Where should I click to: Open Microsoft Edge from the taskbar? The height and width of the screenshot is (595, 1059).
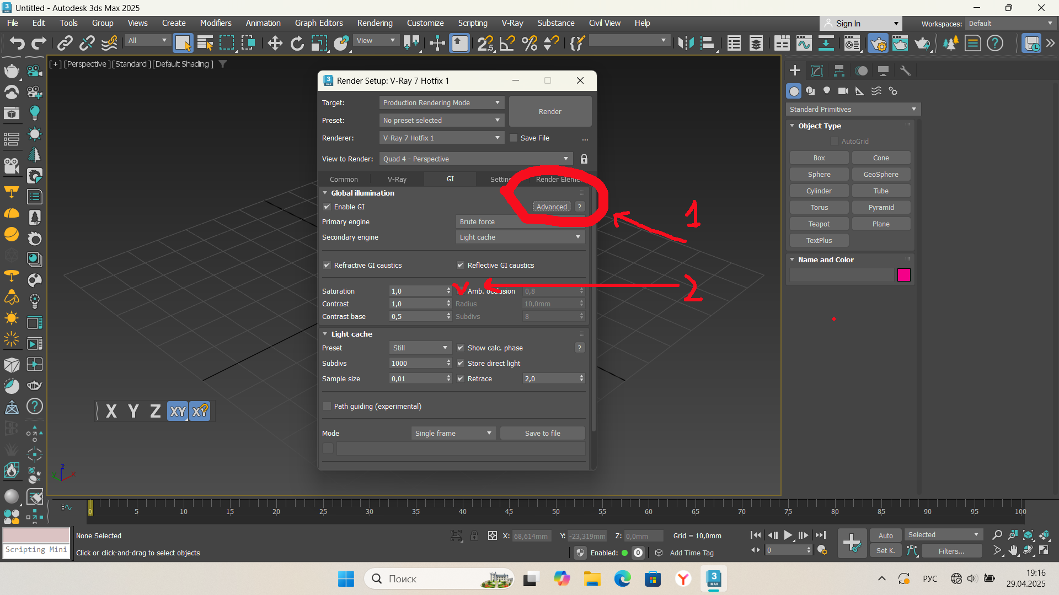[x=623, y=578]
